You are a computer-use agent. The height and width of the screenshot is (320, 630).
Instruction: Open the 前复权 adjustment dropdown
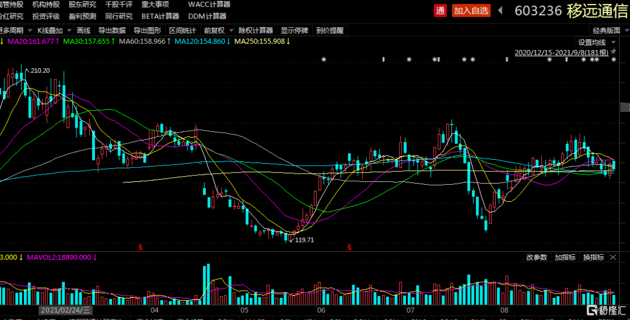[219, 30]
